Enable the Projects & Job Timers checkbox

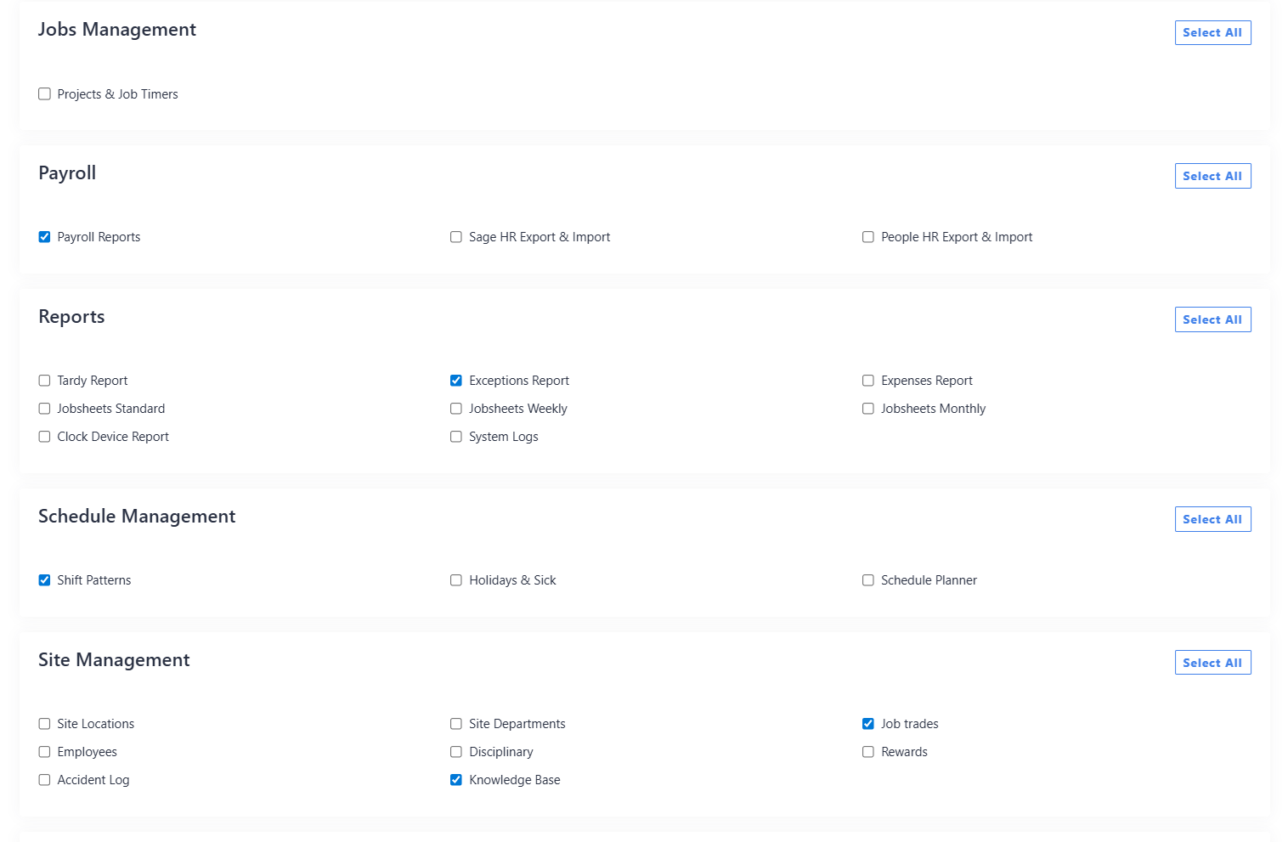click(44, 94)
